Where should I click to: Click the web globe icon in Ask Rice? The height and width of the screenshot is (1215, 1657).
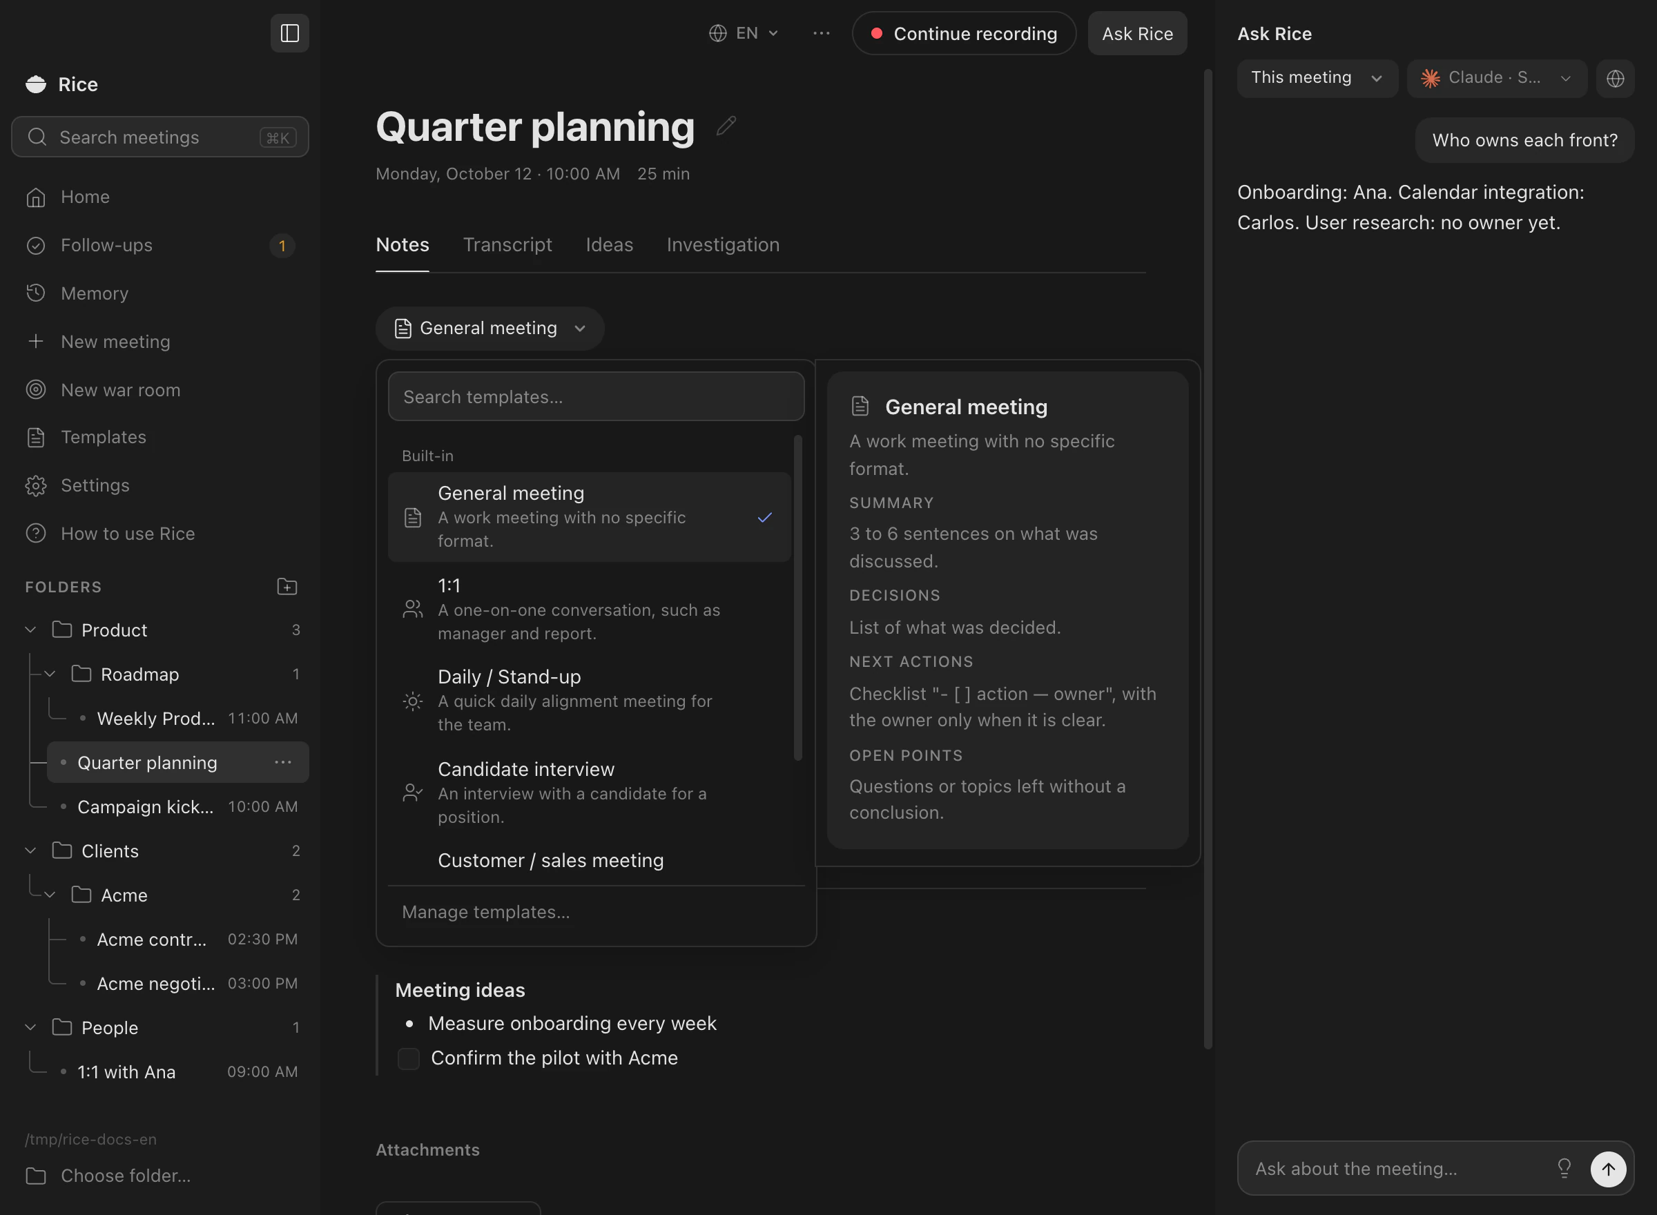(x=1615, y=78)
